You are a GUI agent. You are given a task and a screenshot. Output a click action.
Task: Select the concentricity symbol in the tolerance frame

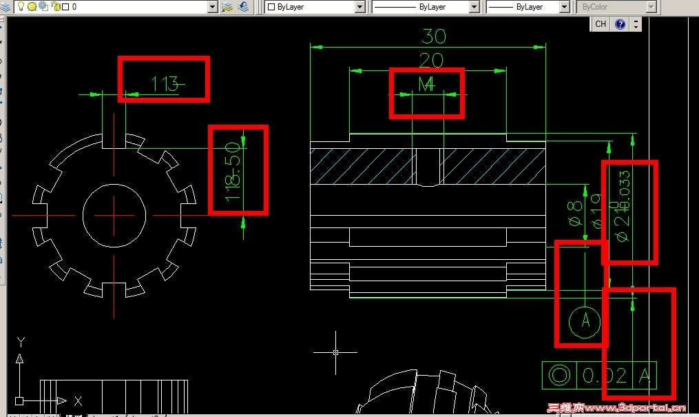[559, 375]
